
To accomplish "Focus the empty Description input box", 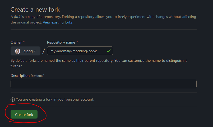I will (x=104, y=84).
